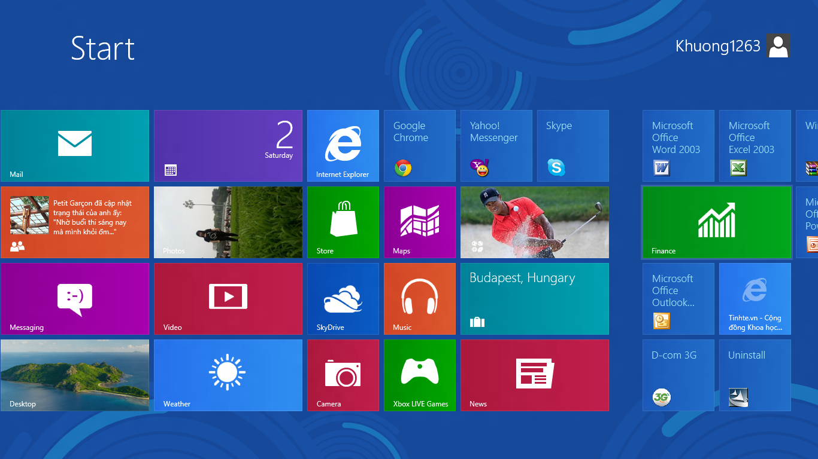Open the Photos tile
This screenshot has height=459, width=818.
(228, 222)
